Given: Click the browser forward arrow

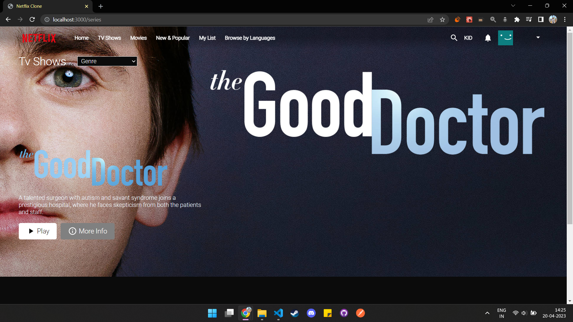Looking at the screenshot, I should (20, 19).
